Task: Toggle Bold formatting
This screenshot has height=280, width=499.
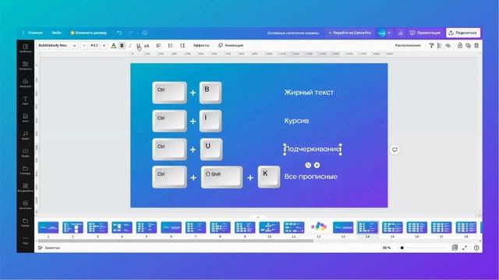Action: [122, 46]
